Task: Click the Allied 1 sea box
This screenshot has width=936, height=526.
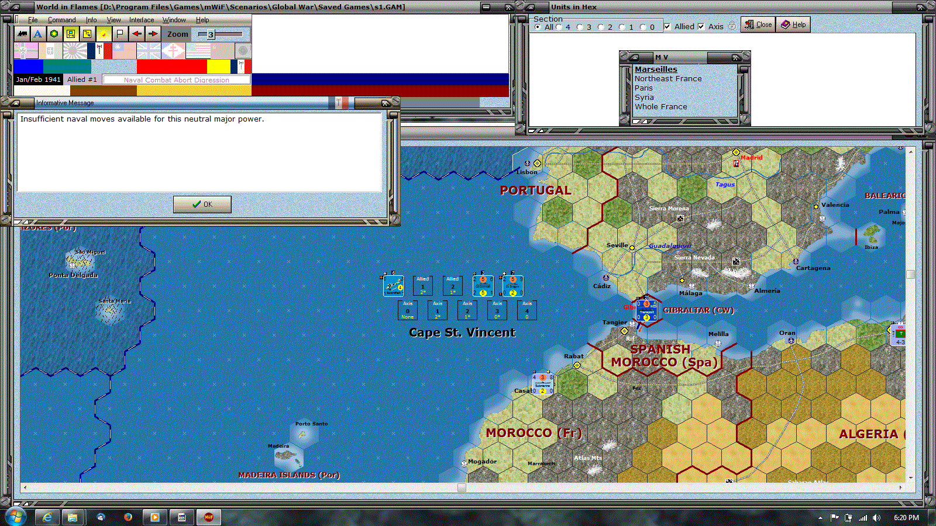Action: point(423,286)
